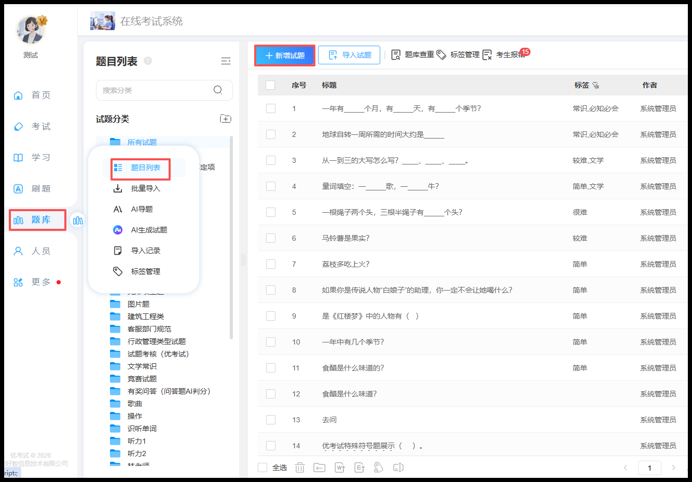This screenshot has height=482, width=692.
Task: Go to the next page arrow
Action: pos(673,468)
